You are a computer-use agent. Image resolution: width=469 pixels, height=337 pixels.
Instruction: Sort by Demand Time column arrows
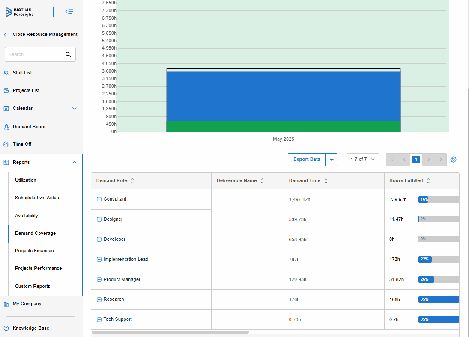click(x=326, y=180)
